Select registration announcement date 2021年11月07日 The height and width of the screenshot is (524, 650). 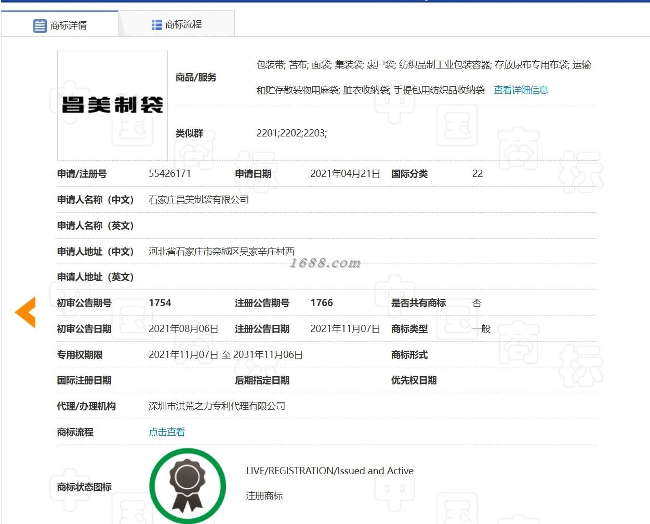tap(345, 328)
